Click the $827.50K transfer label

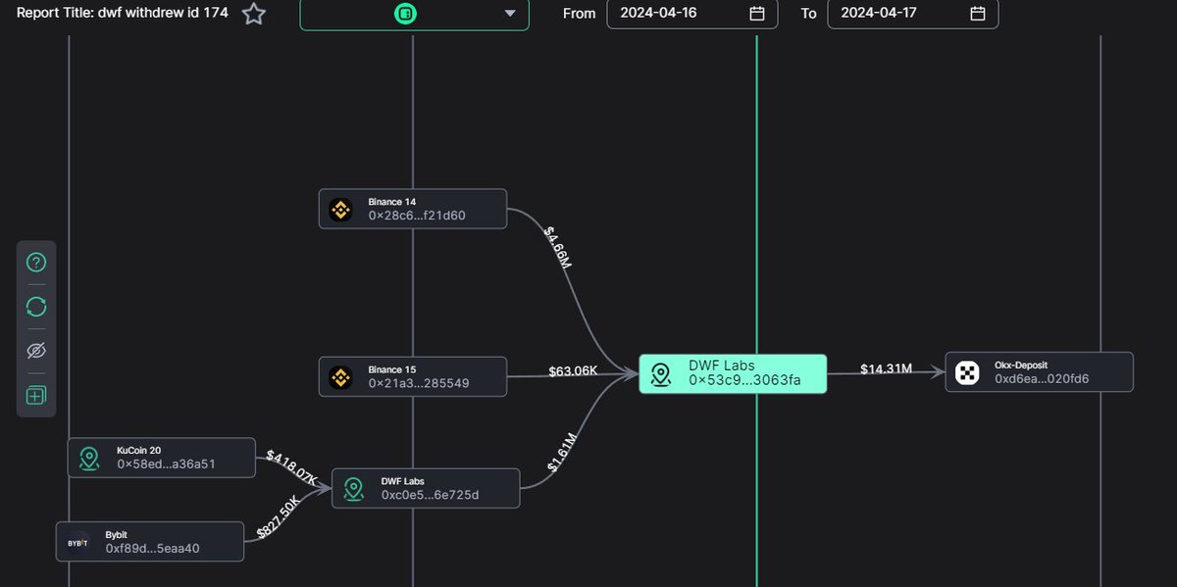[279, 516]
